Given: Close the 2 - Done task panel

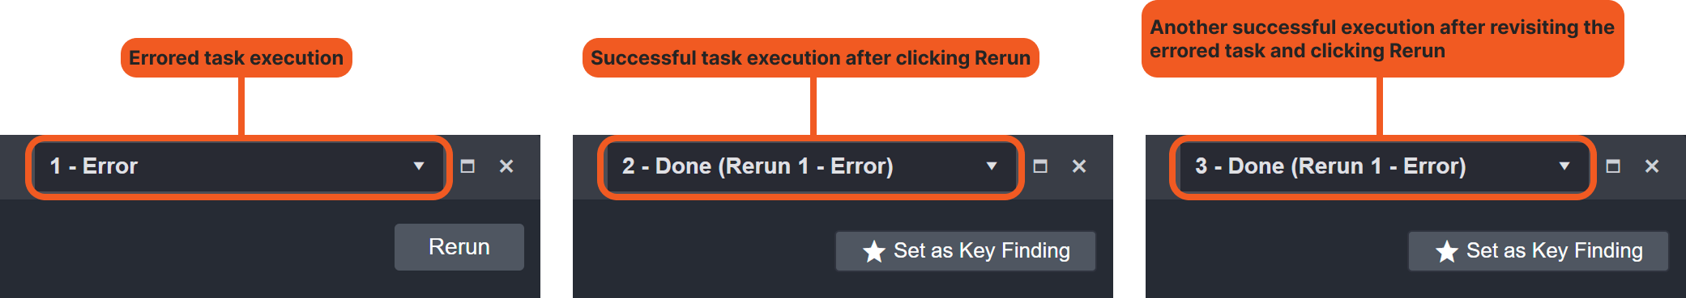Looking at the screenshot, I should [1079, 166].
